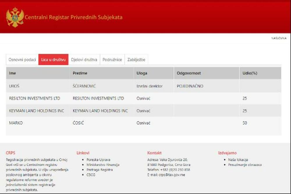Click the Prezime column header
This screenshot has height=194, width=291.
click(x=80, y=73)
